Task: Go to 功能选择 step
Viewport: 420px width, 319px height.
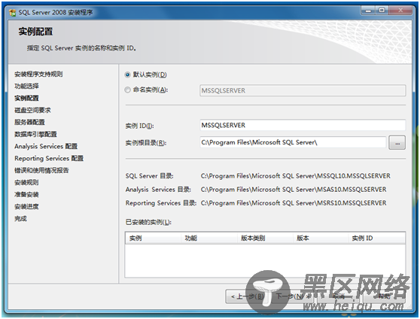Action: (26, 86)
